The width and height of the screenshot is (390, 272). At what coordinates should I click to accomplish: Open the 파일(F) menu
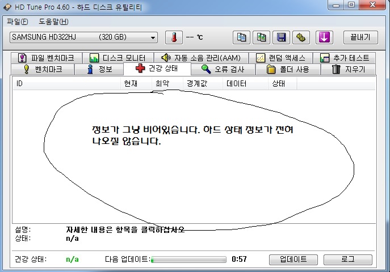[x=17, y=22]
